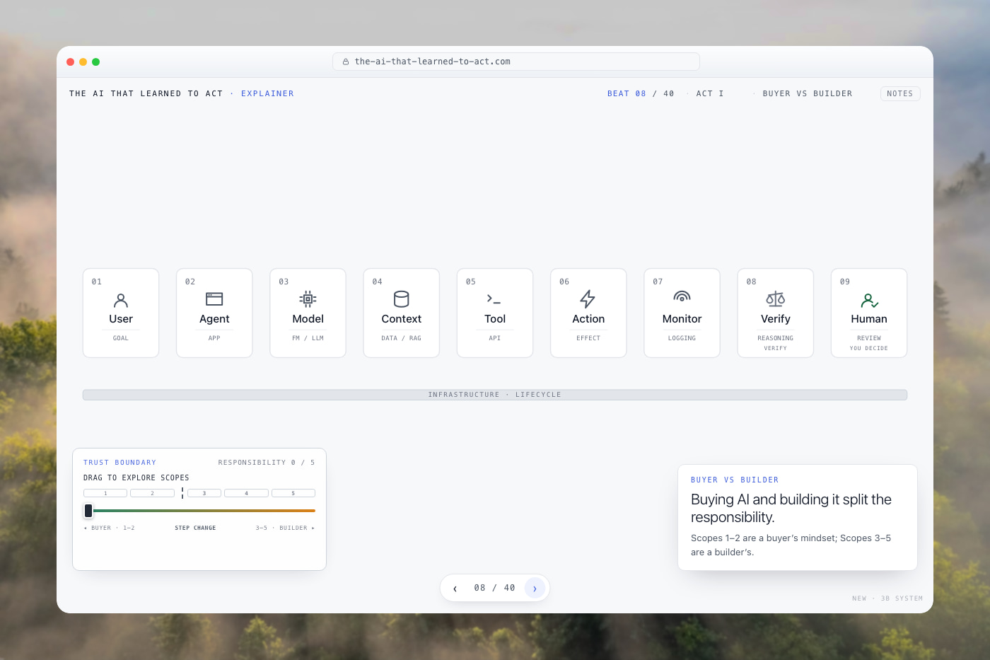The width and height of the screenshot is (990, 660).
Task: Maximize the window with the green button
Action: [96, 62]
